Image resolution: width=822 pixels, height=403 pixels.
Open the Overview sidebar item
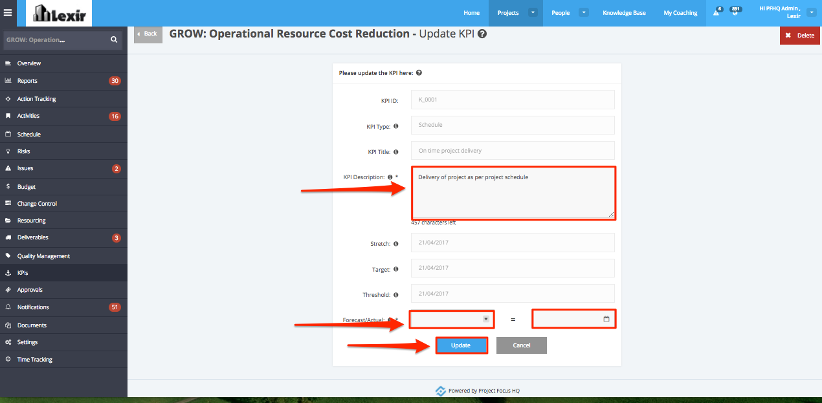(63, 63)
